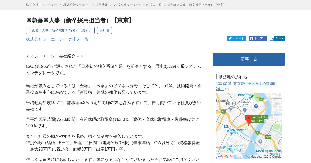Click the external link icon beside 24-1
311x163 pixels.
tap(227, 89)
